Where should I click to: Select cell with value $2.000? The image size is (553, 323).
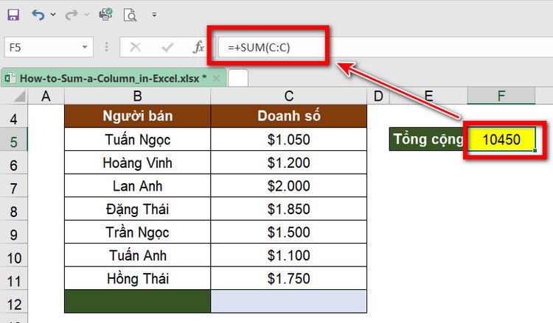pos(289,185)
